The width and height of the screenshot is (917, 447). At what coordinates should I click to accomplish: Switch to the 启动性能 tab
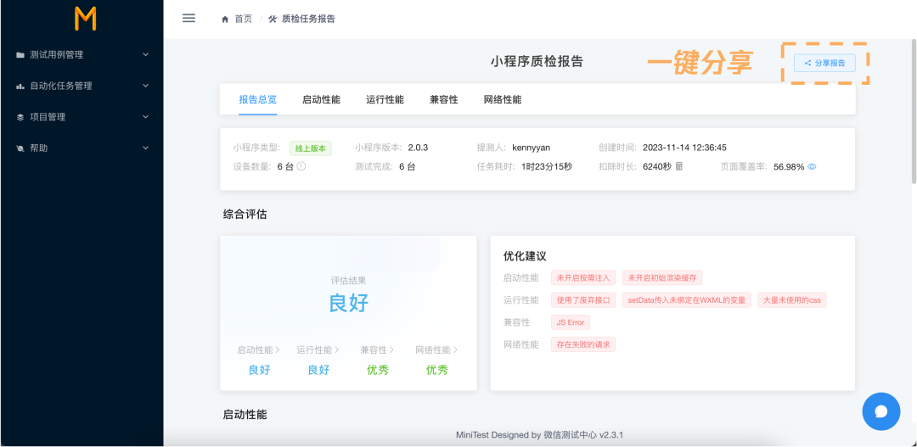coord(321,99)
